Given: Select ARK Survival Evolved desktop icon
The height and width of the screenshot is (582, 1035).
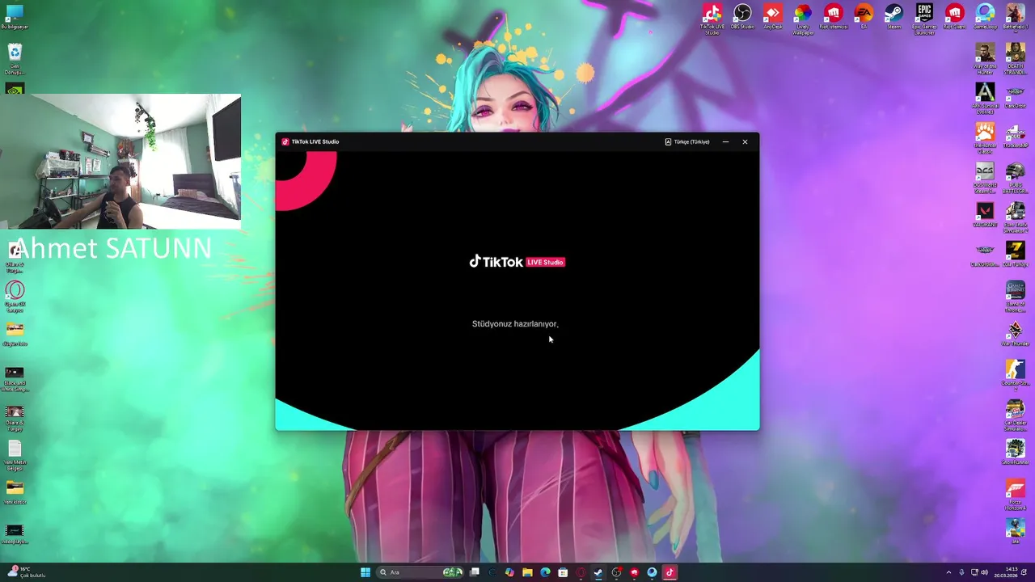Looking at the screenshot, I should click(985, 98).
